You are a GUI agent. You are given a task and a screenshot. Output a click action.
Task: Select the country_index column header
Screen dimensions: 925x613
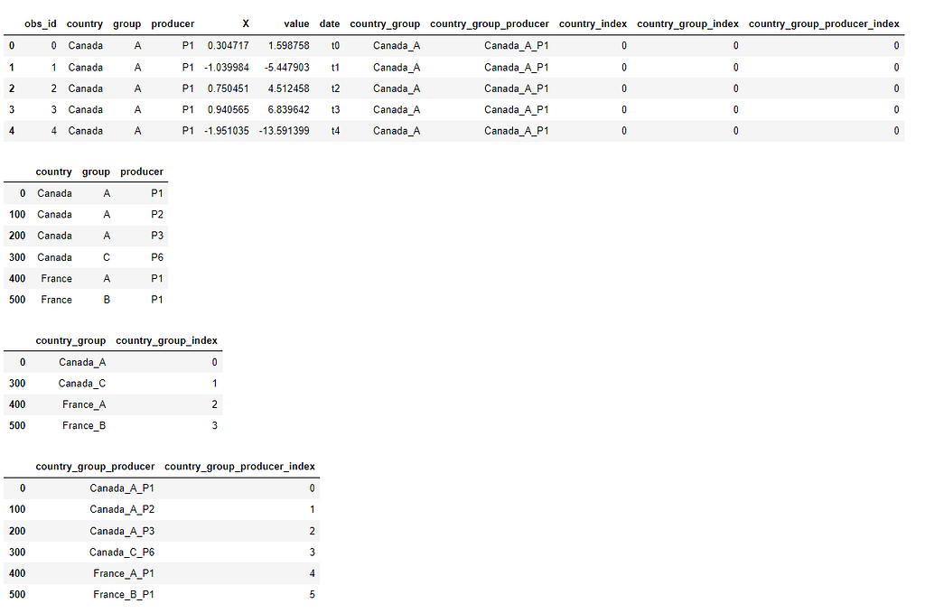(593, 23)
